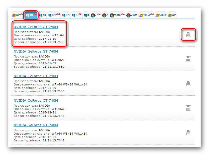Download driver version 21.21.13.7666 via floppy icon
The width and height of the screenshot is (209, 155).
188,34
